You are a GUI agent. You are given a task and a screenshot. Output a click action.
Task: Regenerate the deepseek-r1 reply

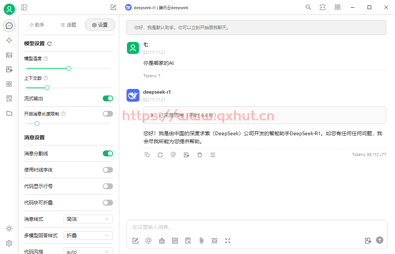point(160,155)
